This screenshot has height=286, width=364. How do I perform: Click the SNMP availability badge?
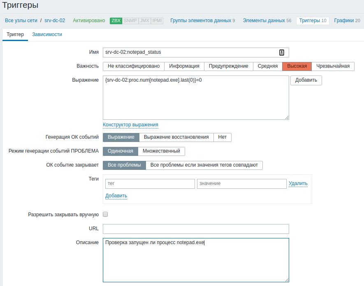(130, 21)
